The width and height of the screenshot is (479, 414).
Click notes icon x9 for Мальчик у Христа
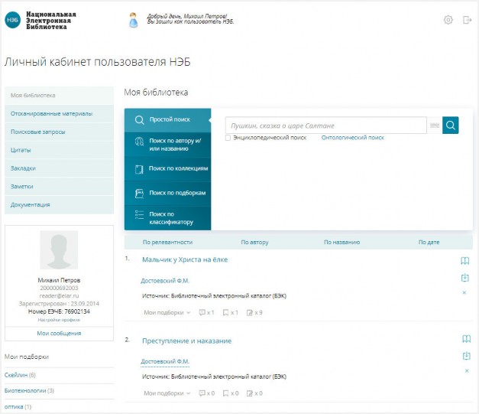(x=250, y=312)
